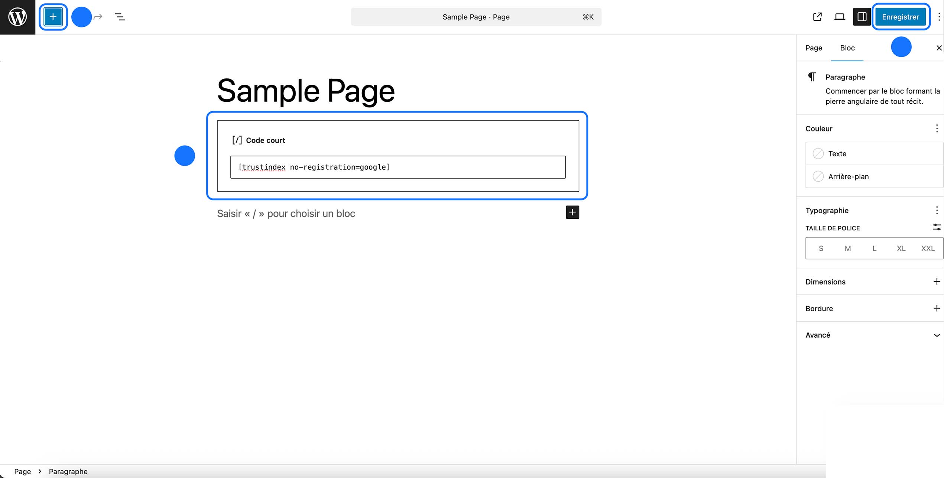Open the document overview list icon
Screen dimensions: 944x478
120,17
